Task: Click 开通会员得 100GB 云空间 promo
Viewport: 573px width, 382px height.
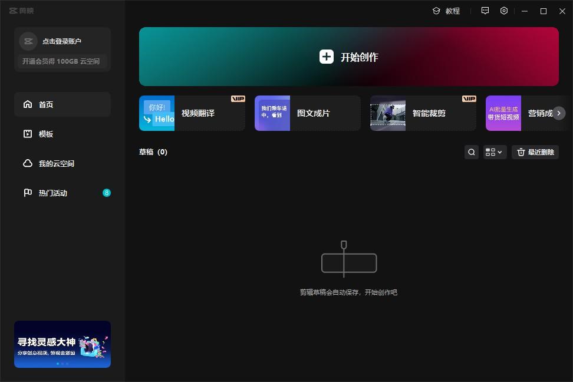Action: [x=61, y=61]
